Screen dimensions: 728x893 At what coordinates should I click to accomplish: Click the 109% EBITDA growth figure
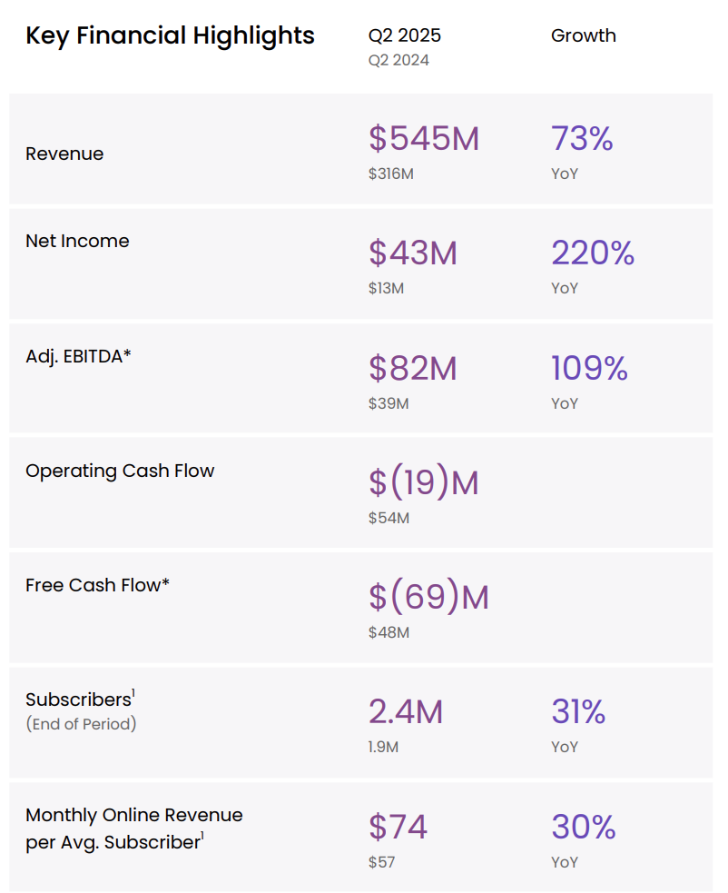(x=589, y=368)
